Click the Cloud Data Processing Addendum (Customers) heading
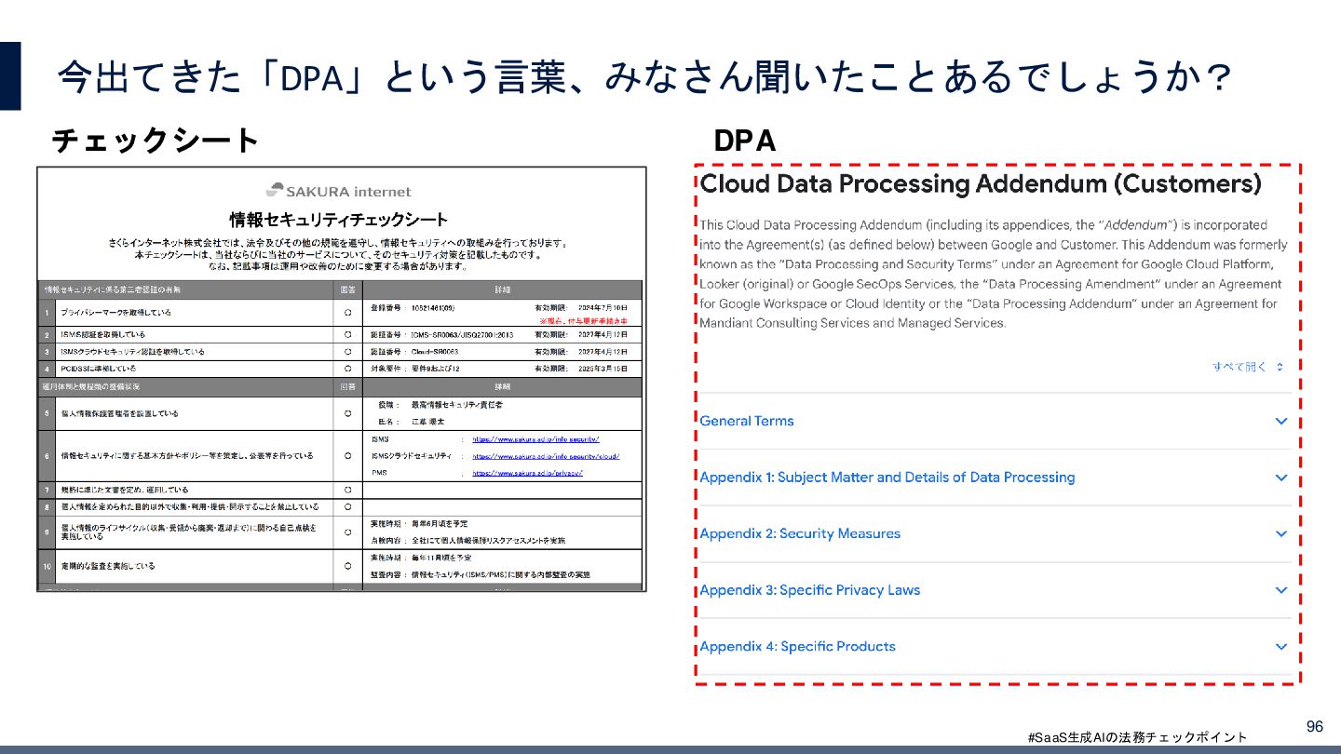The height and width of the screenshot is (754, 1341). coord(981,183)
